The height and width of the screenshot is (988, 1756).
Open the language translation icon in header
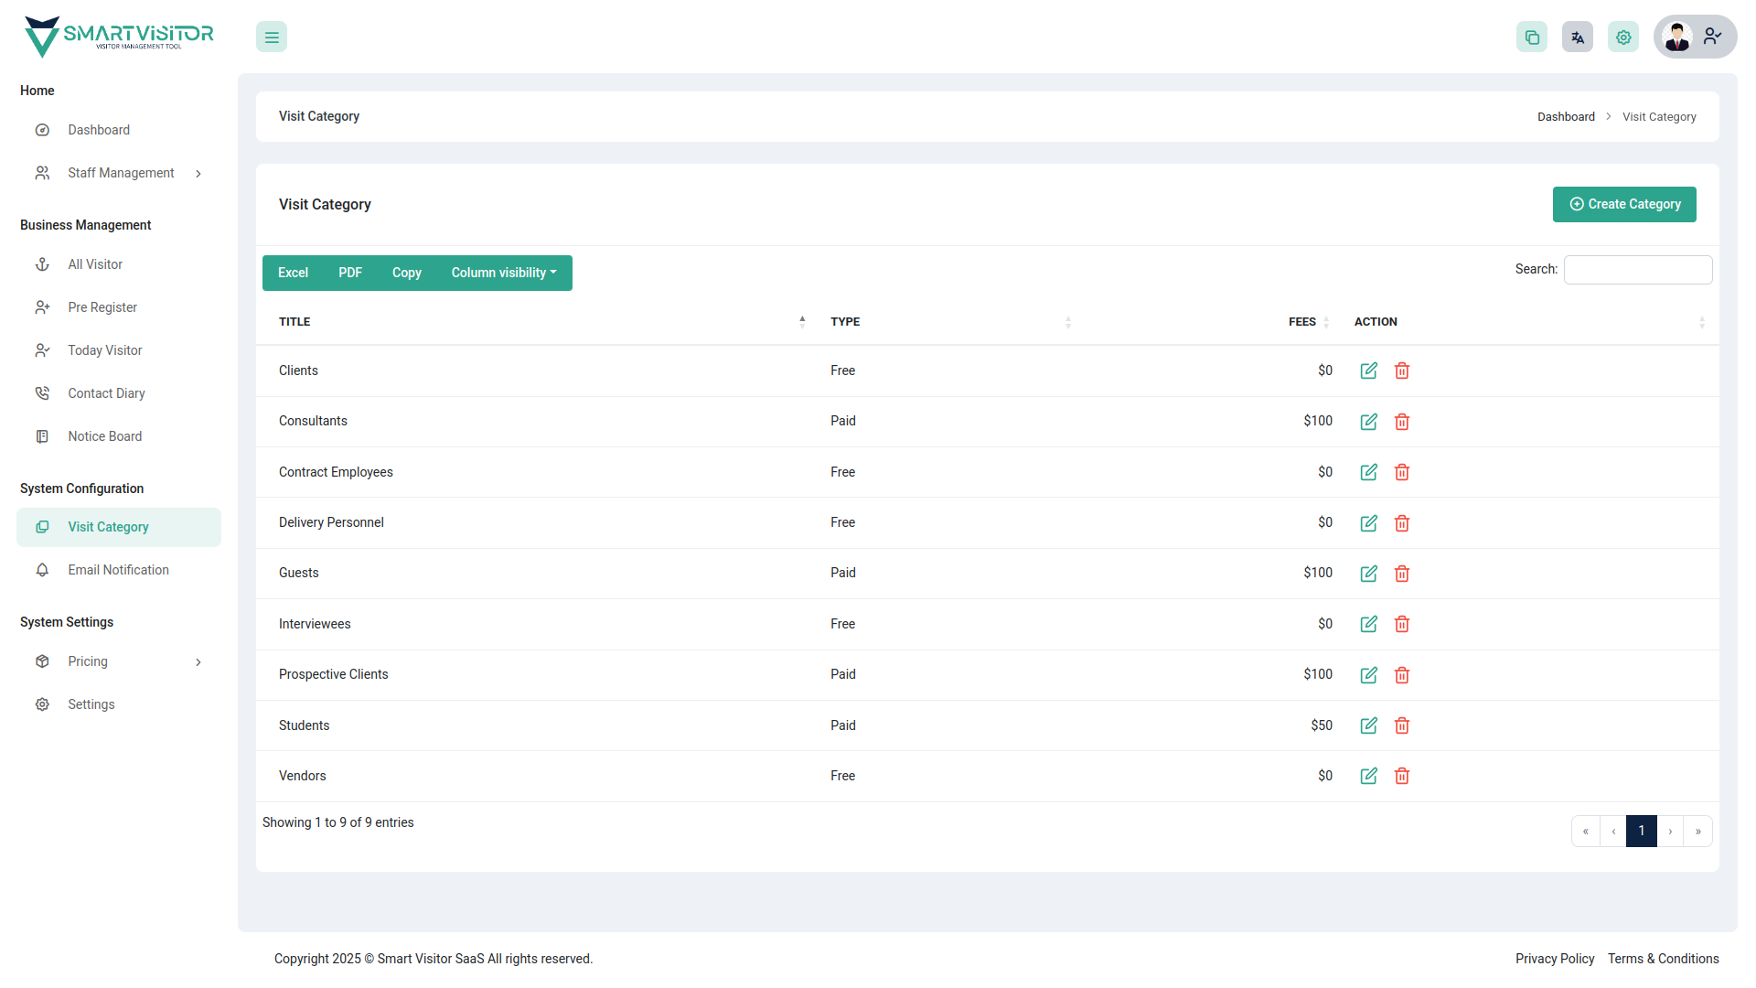tap(1578, 37)
